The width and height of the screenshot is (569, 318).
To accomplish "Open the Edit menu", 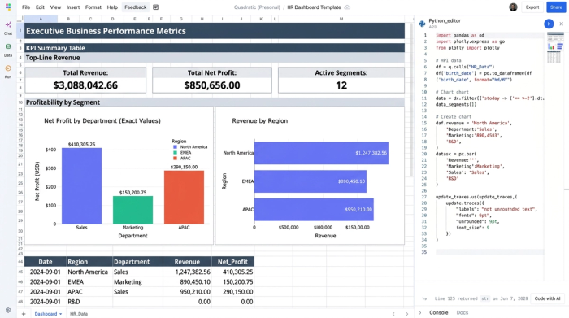I will tap(40, 7).
